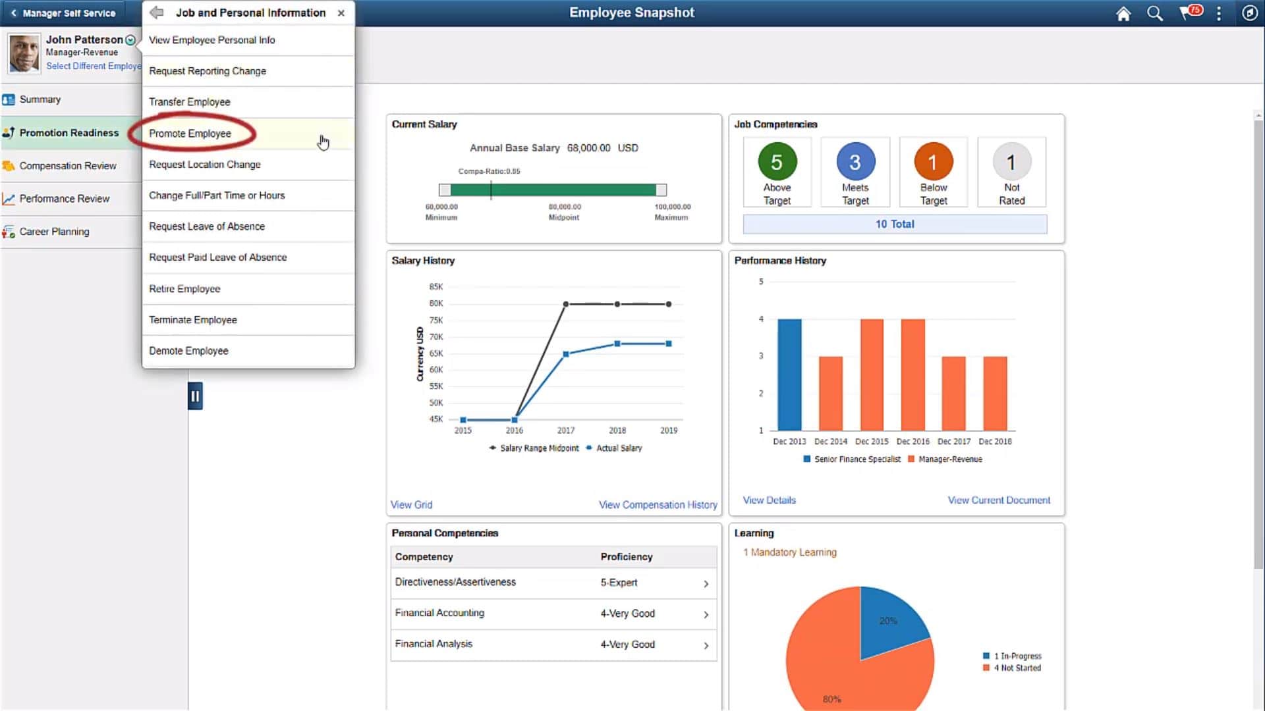Select Promote Employee from the menu
Screen dimensions: 1265x711
pyautogui.click(x=190, y=133)
